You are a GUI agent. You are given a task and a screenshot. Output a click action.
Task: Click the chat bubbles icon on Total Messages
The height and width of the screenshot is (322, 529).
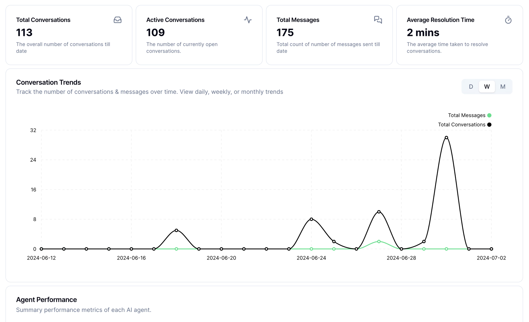point(378,20)
